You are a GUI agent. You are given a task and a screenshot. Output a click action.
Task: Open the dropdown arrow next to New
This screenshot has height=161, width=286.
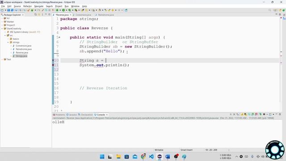coord(5,10)
